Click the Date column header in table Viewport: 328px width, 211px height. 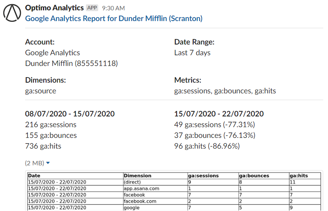click(76, 176)
